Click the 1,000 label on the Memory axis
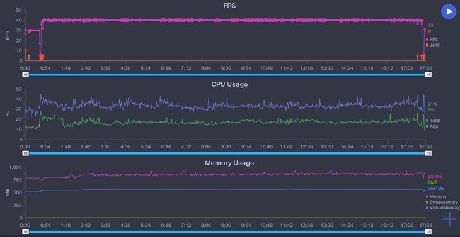 (16, 168)
